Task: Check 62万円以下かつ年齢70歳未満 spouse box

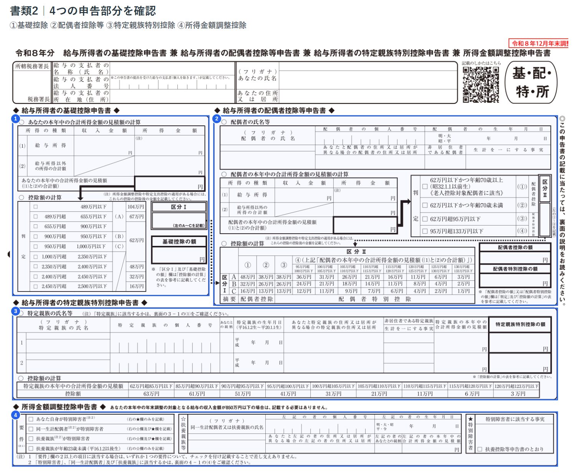Action: (425, 205)
